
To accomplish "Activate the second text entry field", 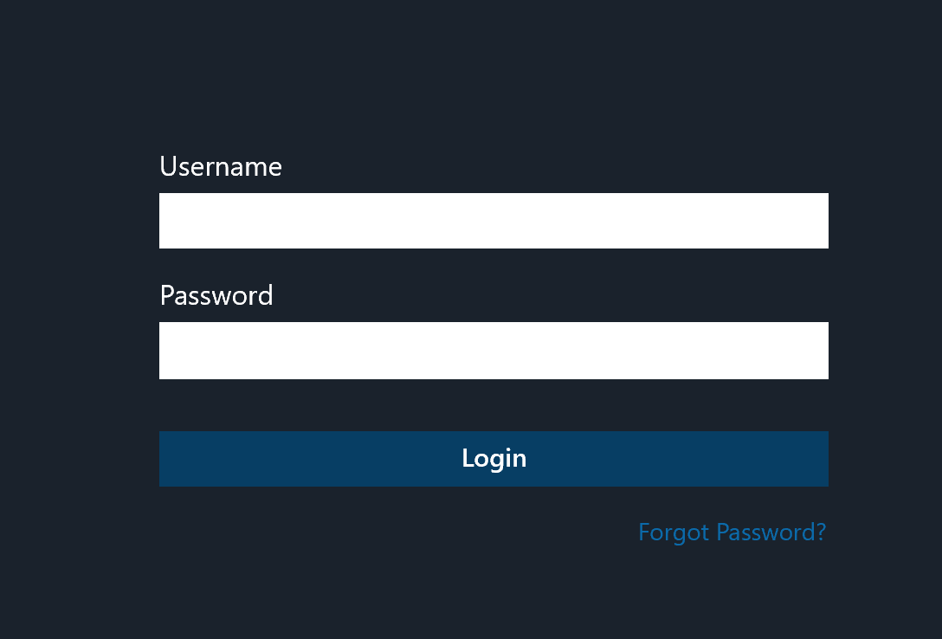I will pos(494,351).
